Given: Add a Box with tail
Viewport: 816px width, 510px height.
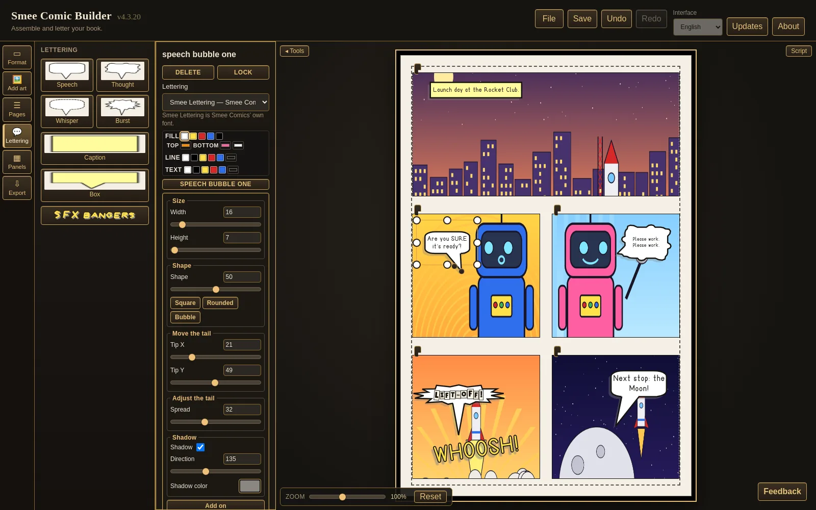Looking at the screenshot, I should 95,185.
